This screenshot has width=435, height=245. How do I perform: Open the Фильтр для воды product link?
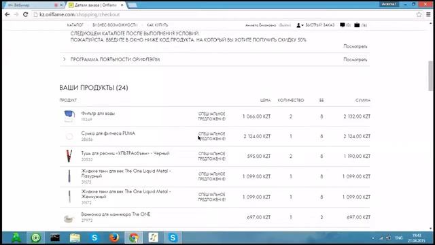98,114
